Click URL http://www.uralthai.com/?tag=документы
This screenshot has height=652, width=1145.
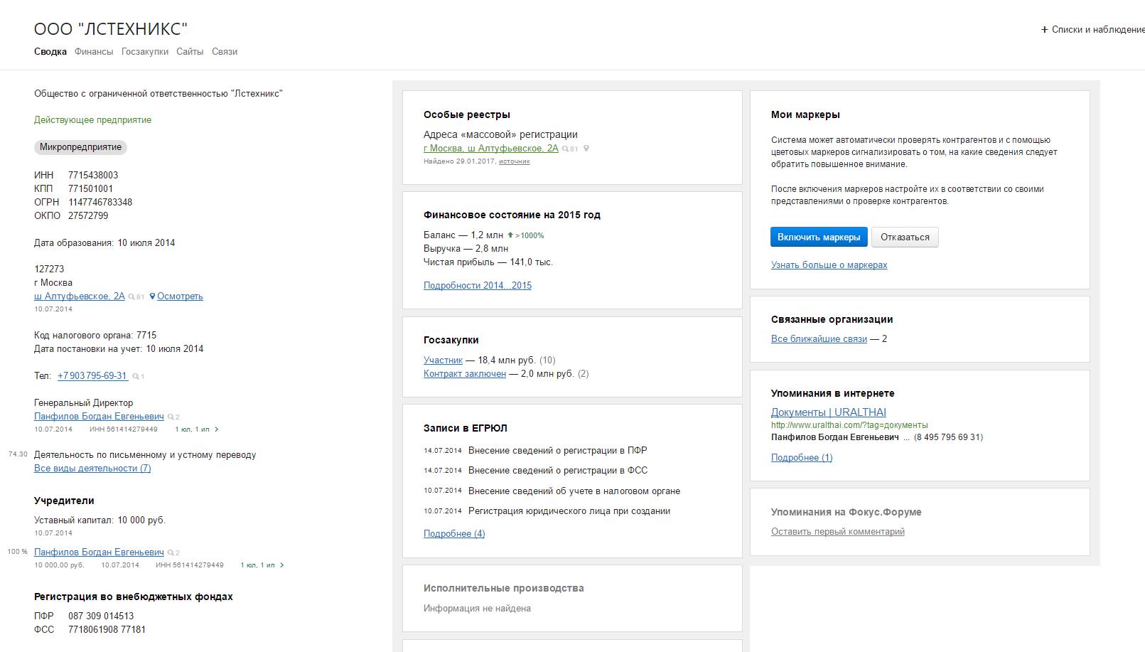click(849, 425)
